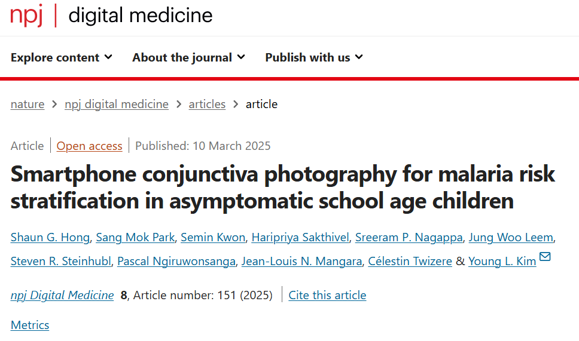Click author Célestin Twizere

pos(410,262)
